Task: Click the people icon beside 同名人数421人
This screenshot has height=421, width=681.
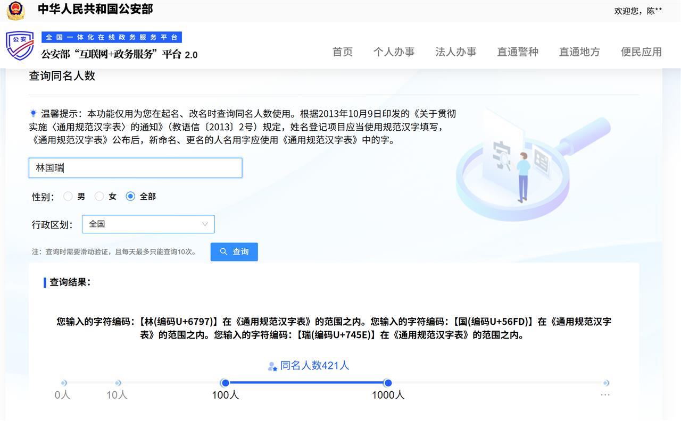Action: click(x=272, y=366)
